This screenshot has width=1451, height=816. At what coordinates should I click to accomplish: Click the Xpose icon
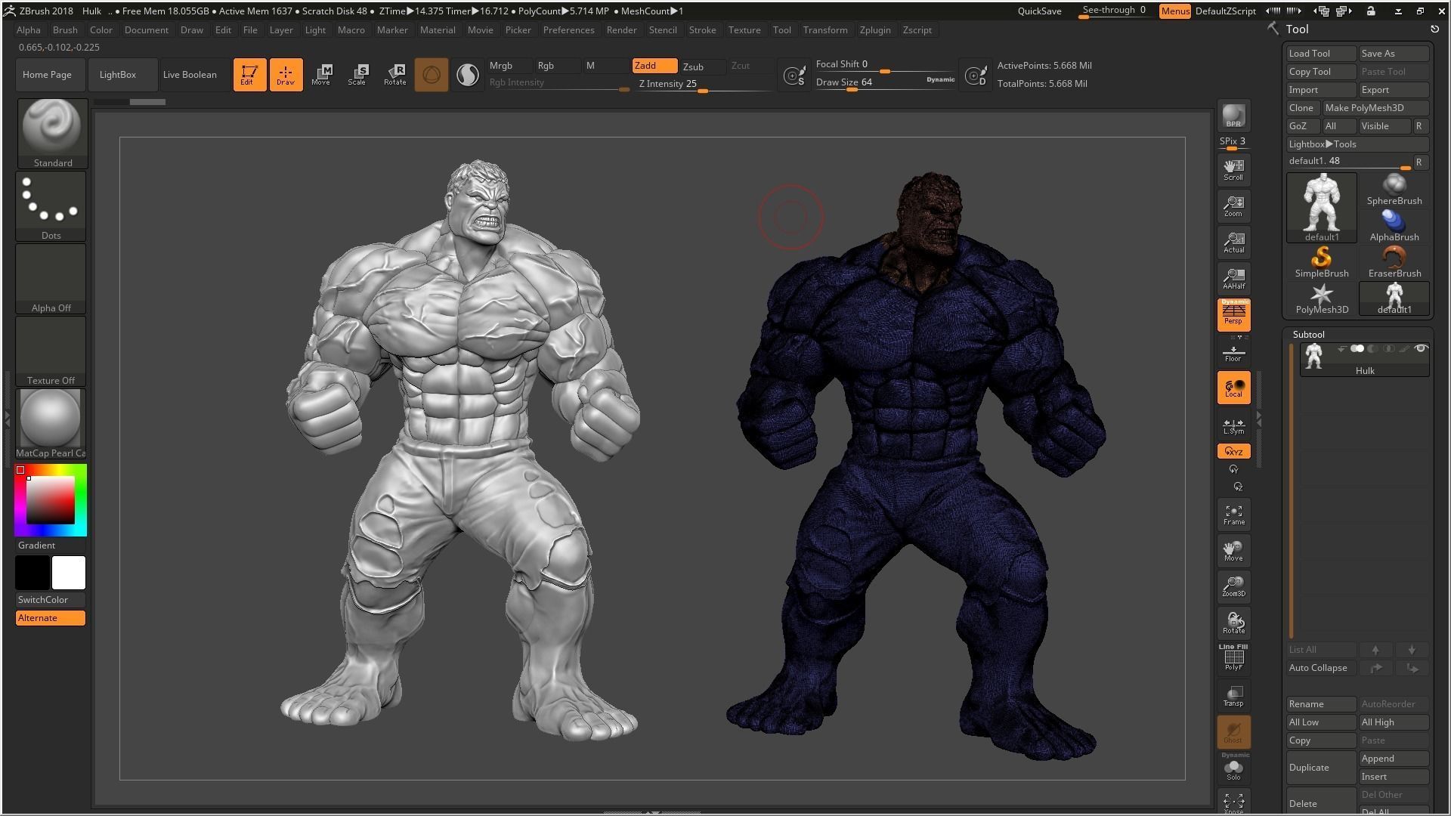(x=1233, y=802)
